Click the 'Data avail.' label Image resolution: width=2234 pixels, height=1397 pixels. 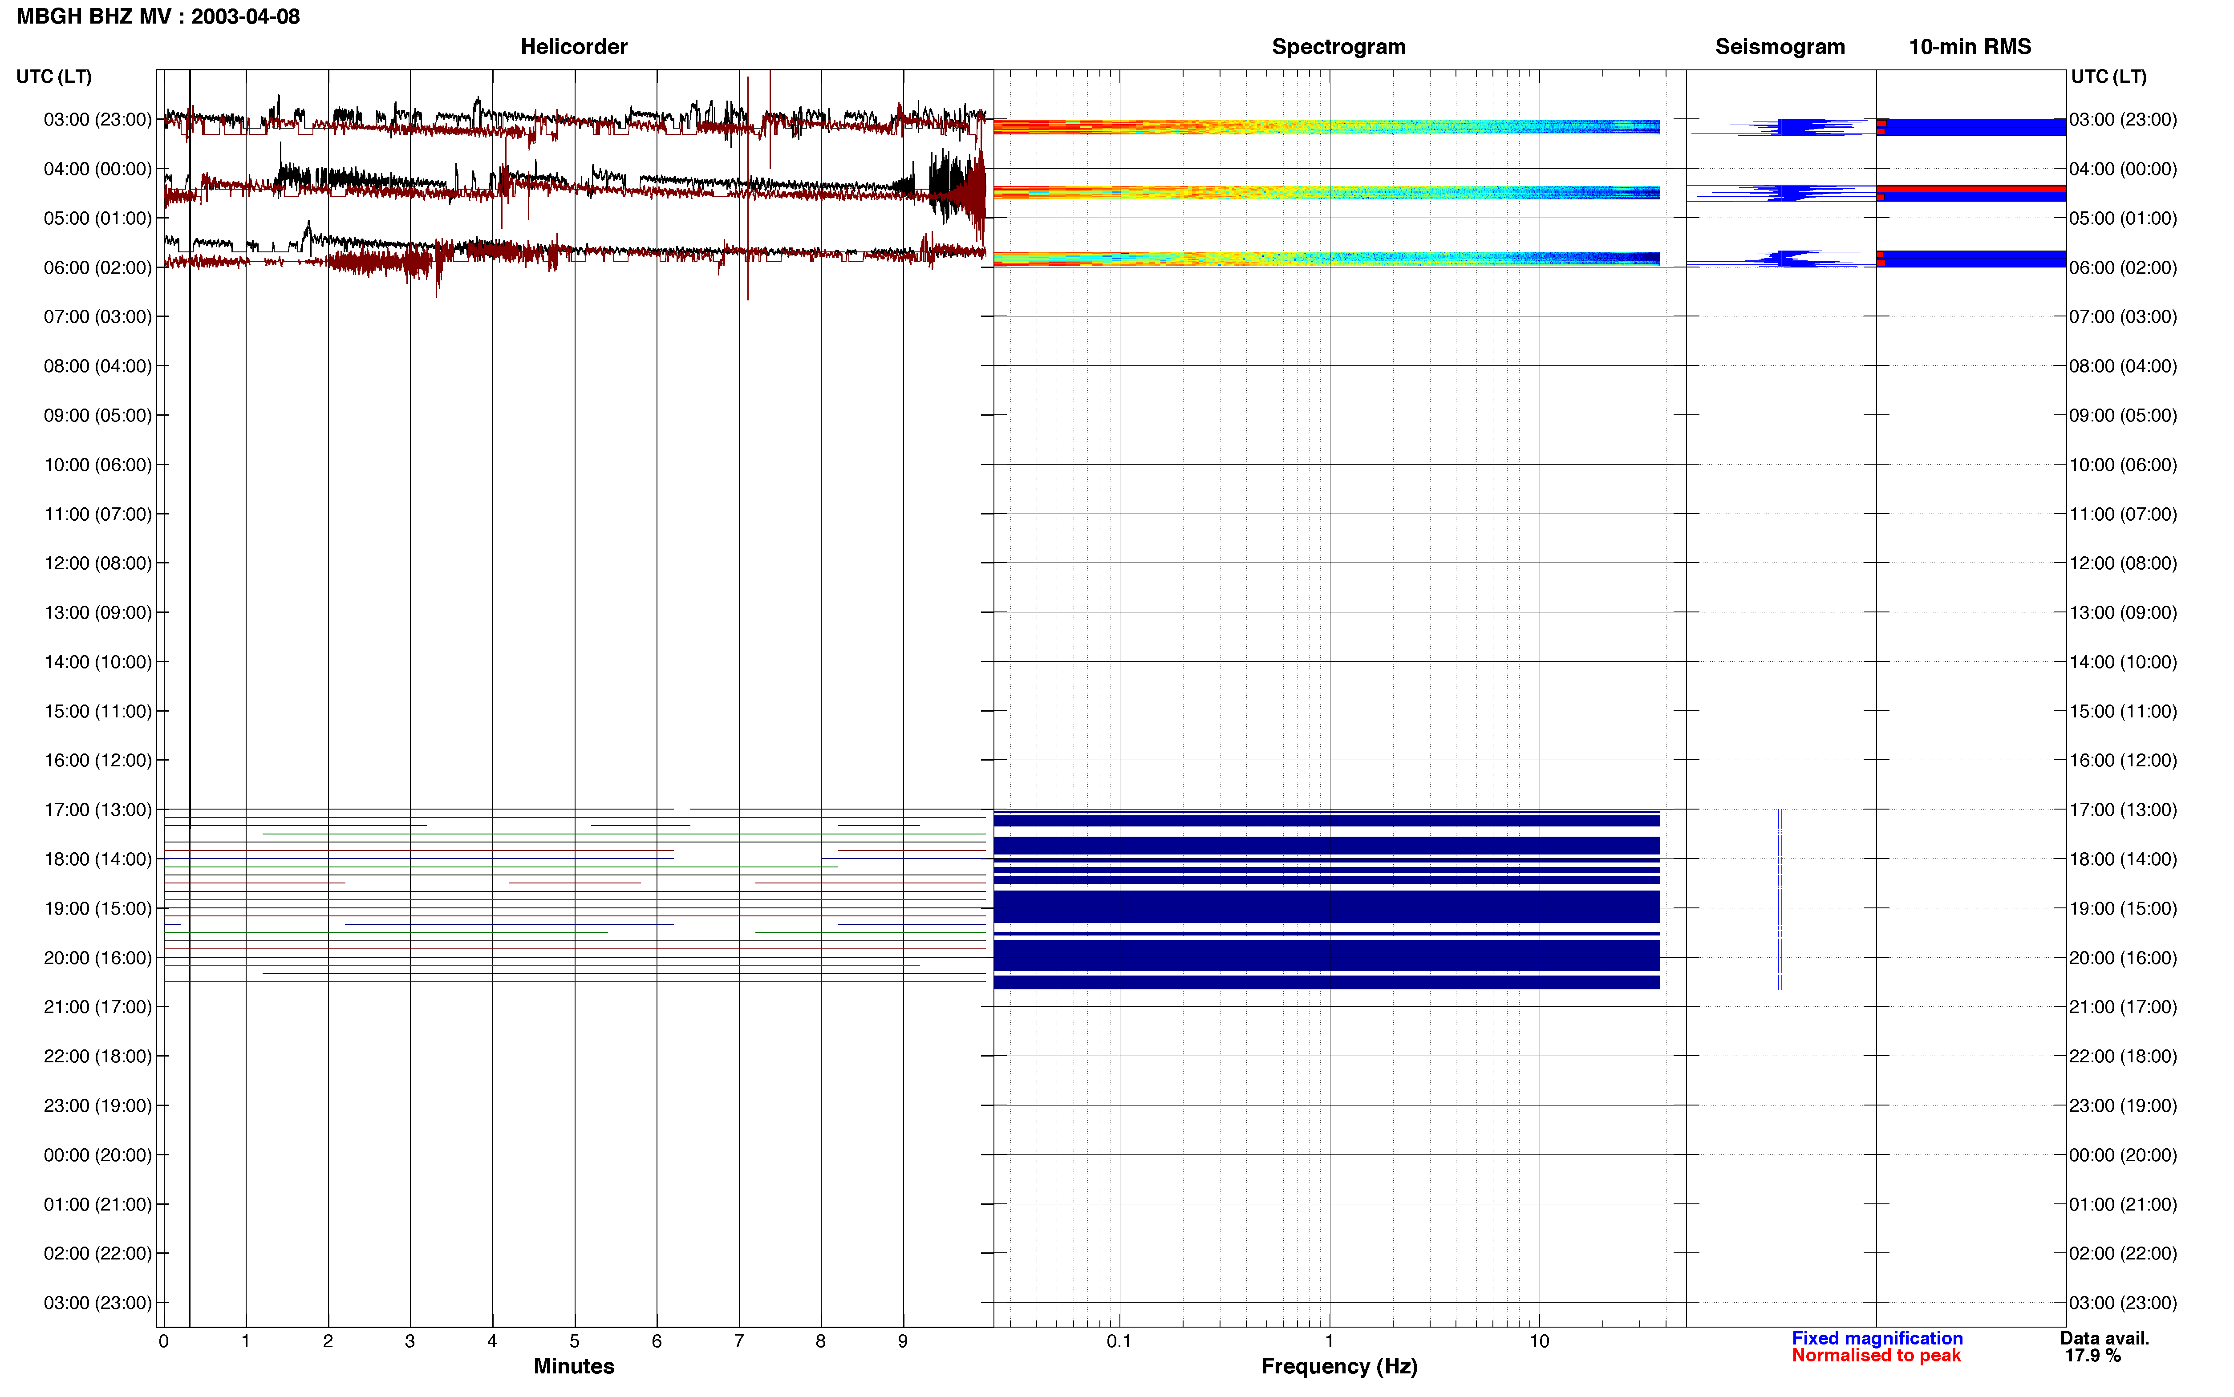pos(2104,1338)
